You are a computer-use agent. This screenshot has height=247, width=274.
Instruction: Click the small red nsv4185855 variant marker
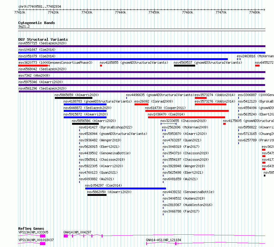click(101, 66)
